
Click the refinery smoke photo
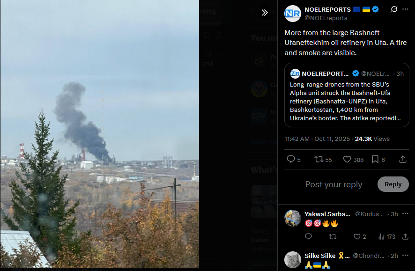point(100,133)
